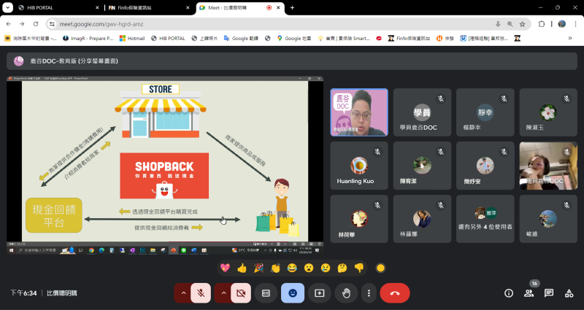584x310 pixels.
Task: Bookmark this page with the star
Action: (x=522, y=24)
